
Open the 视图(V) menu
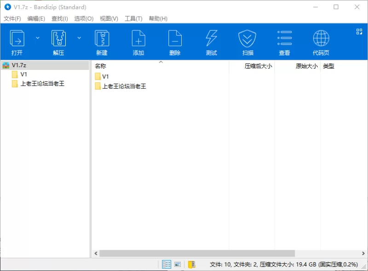pyautogui.click(x=109, y=18)
